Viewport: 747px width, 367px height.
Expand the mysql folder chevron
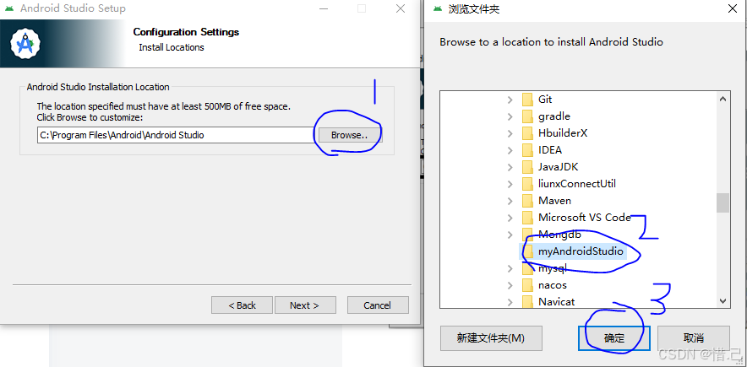coord(510,268)
